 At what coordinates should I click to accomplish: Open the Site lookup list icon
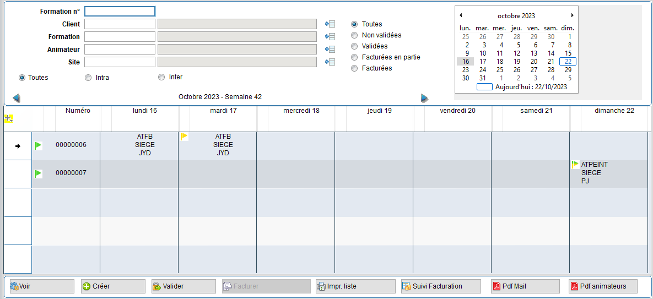[330, 62]
